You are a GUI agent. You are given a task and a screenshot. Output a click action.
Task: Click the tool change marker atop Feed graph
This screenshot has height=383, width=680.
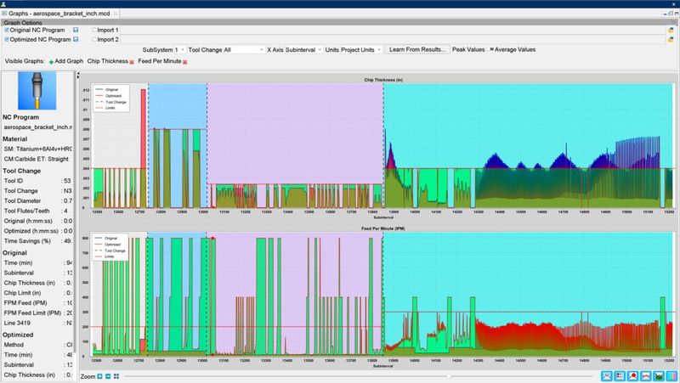tap(212, 239)
